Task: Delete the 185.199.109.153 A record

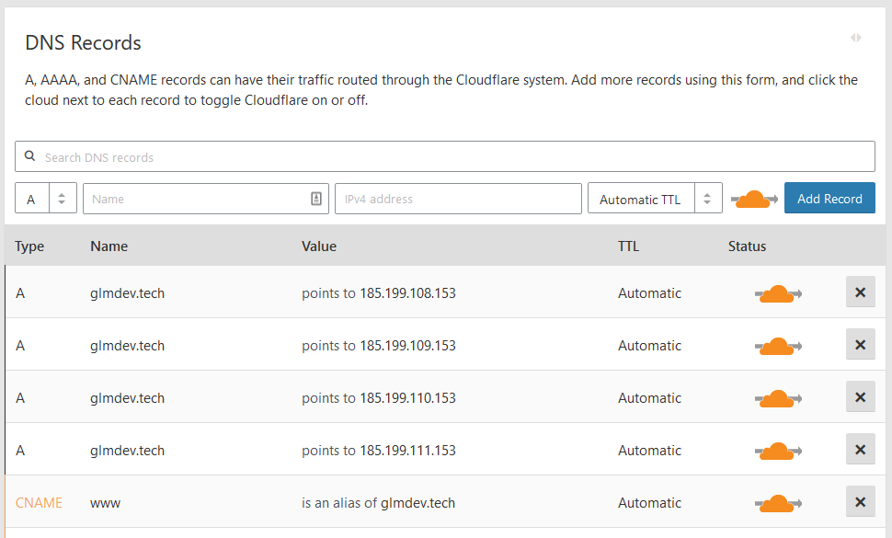Action: 860,345
